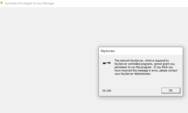The image size is (188, 113).
Task: Click the KS-240 error code label
Action: pyautogui.click(x=107, y=91)
